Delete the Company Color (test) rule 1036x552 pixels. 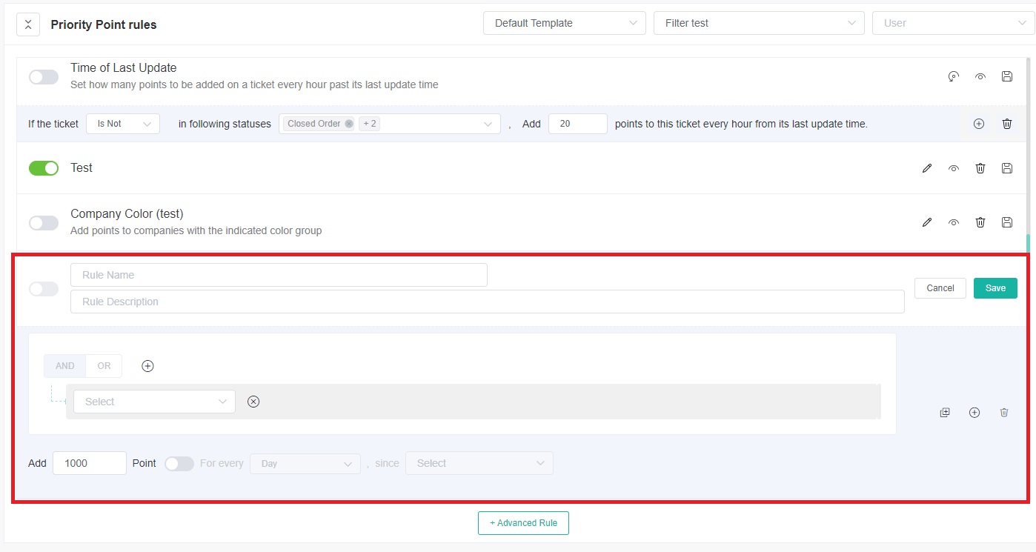980,222
